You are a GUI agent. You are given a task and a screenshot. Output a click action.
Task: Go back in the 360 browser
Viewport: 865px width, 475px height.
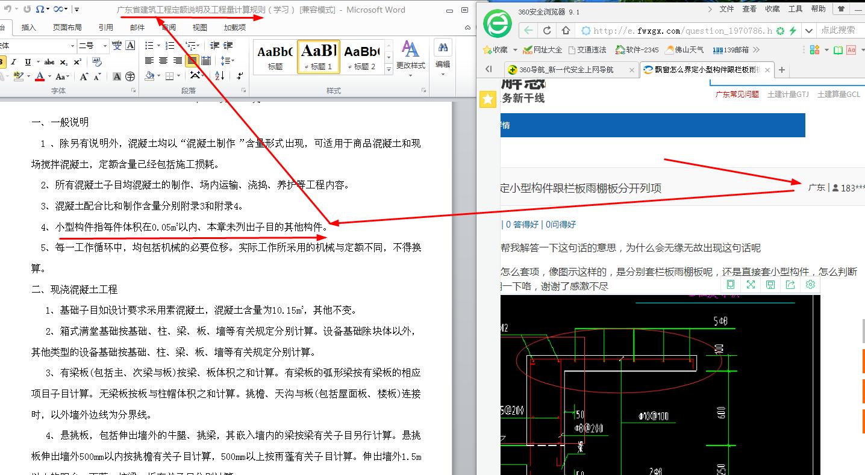(528, 30)
